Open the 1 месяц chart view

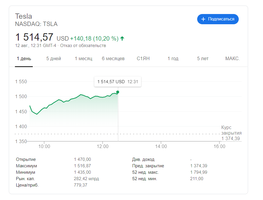pyautogui.click(x=84, y=58)
